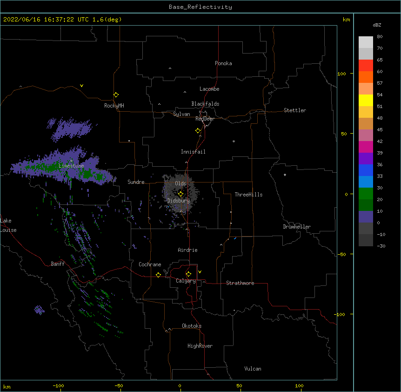Click the yellow marker above Calgary label
This screenshot has height=392, width=401.
[x=188, y=274]
